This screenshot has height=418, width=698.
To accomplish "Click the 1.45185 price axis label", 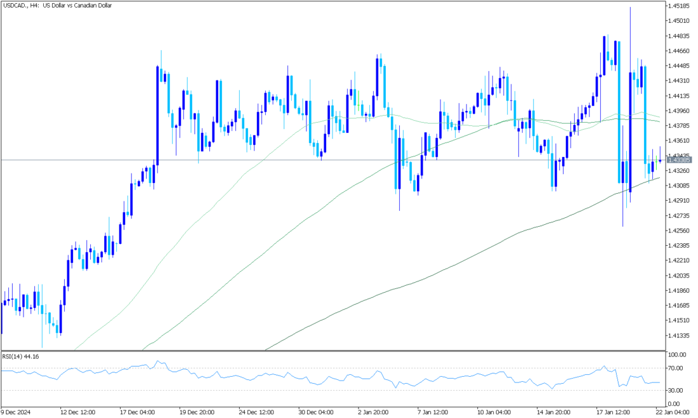I will [679, 6].
